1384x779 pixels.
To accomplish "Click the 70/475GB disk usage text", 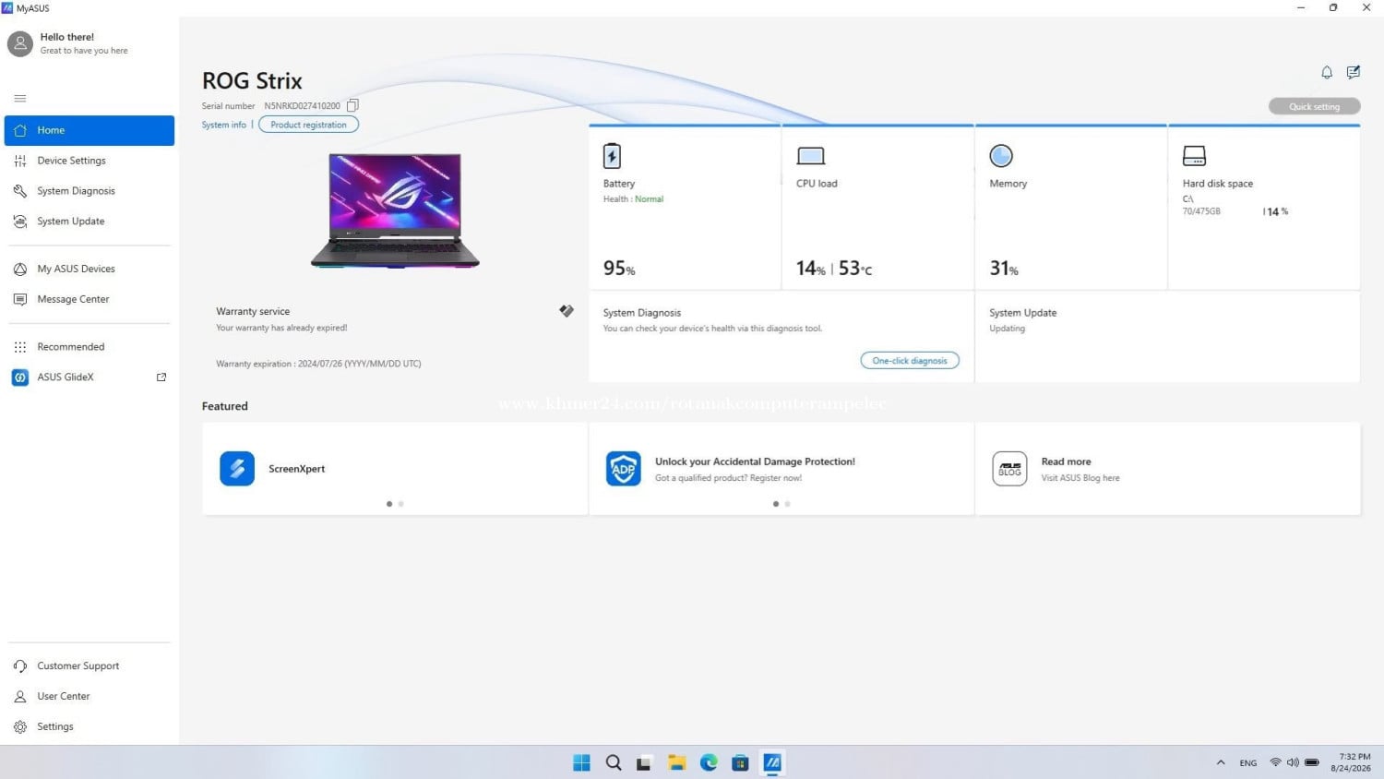I will click(x=1201, y=211).
